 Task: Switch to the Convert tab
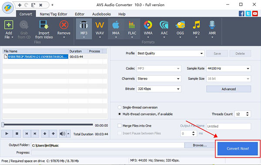click(x=26, y=14)
